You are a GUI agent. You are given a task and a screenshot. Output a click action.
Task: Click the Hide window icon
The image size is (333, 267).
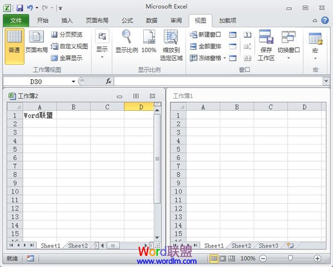(233, 46)
